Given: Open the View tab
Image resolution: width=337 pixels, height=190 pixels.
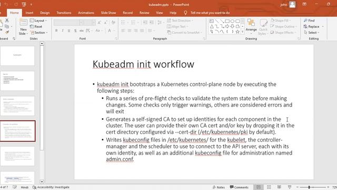Looking at the screenshot, I should point(159,13).
